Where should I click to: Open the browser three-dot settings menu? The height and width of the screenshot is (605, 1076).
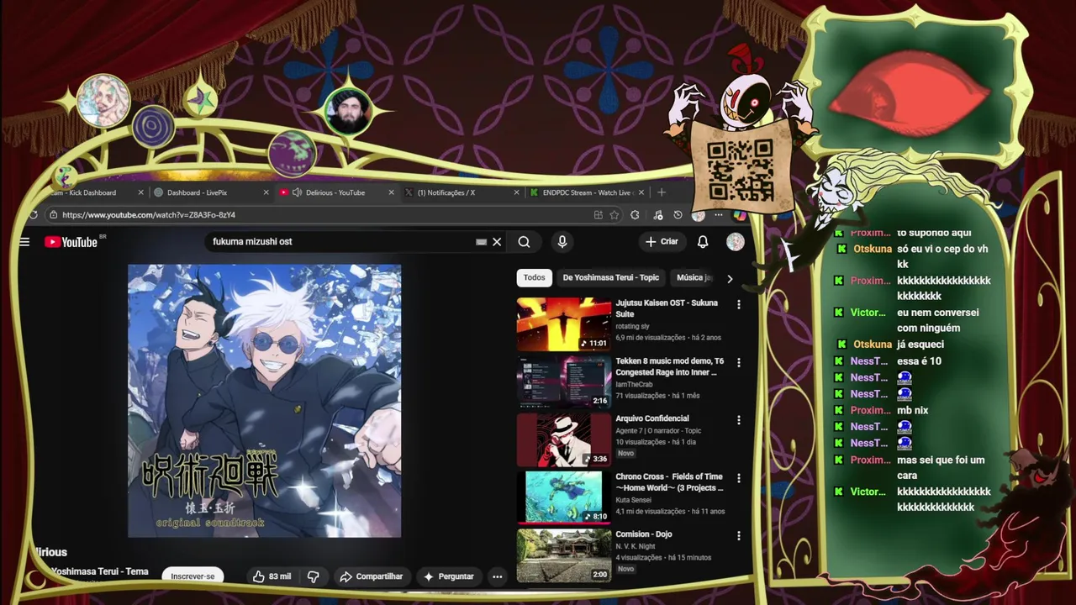(719, 215)
